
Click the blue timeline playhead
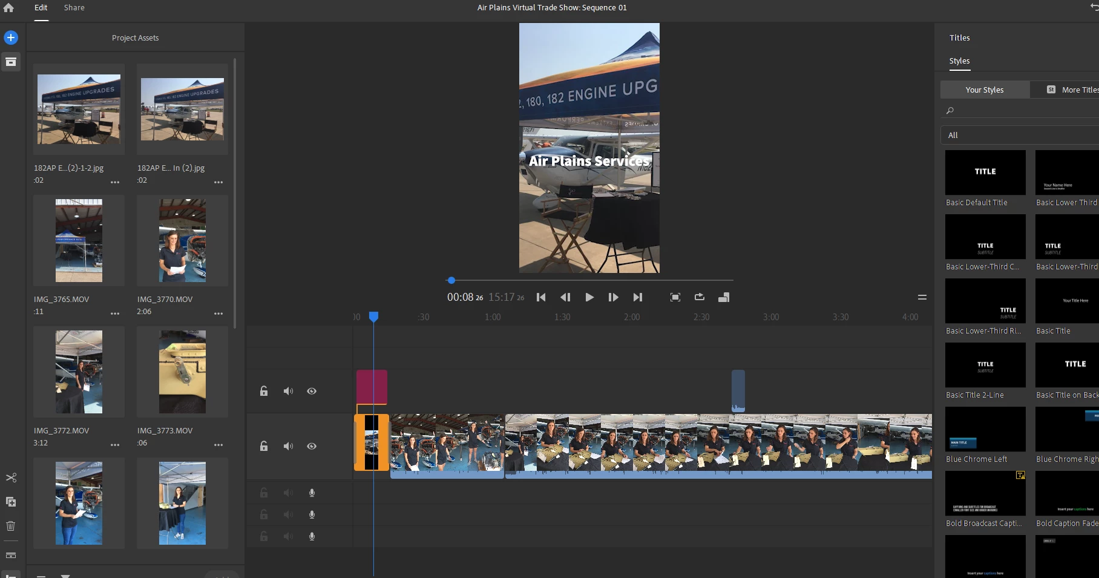(x=374, y=317)
